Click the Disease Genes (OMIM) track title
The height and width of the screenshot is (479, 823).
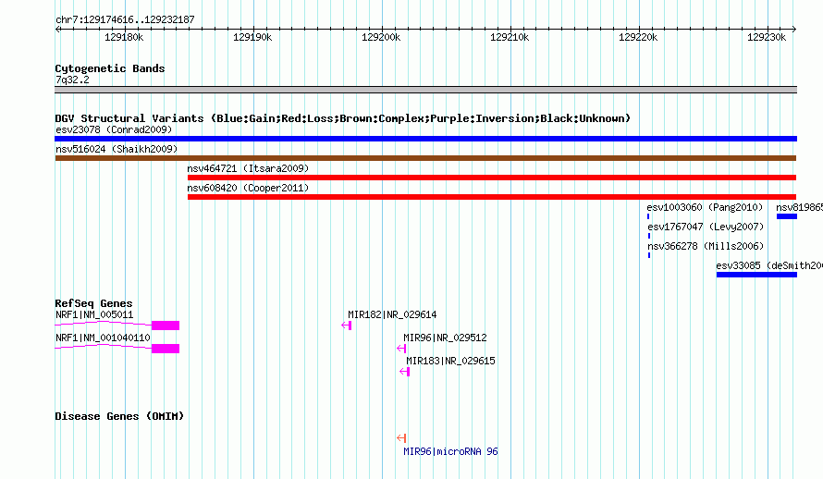(119, 416)
